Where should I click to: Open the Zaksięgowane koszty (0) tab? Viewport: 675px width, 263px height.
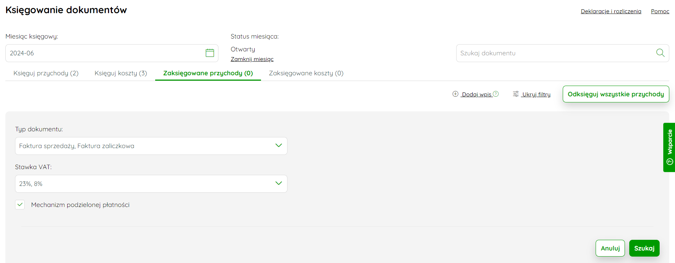(306, 73)
